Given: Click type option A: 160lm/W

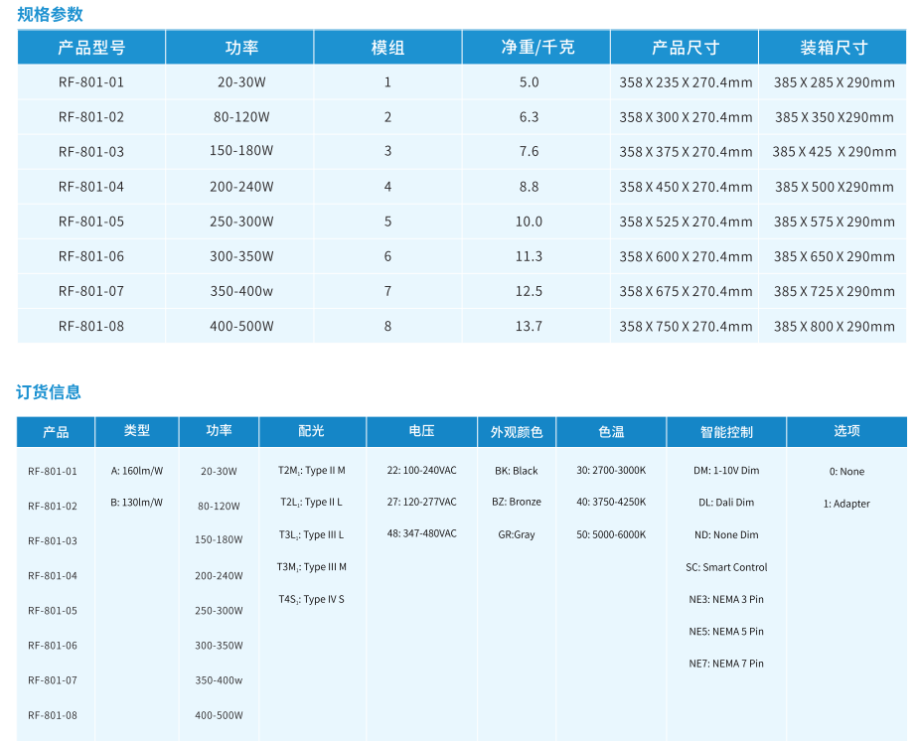Looking at the screenshot, I should [137, 471].
